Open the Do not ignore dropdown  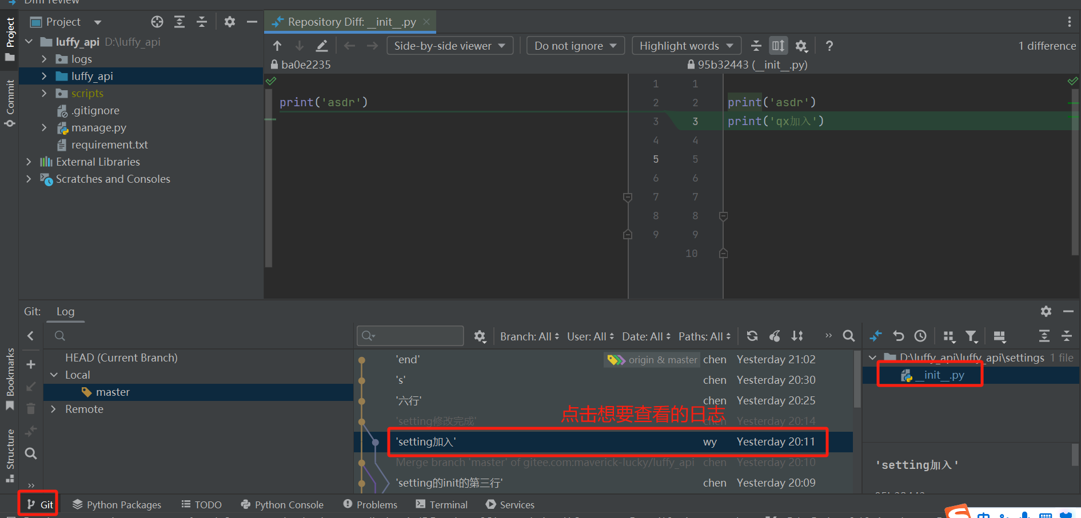coord(576,46)
